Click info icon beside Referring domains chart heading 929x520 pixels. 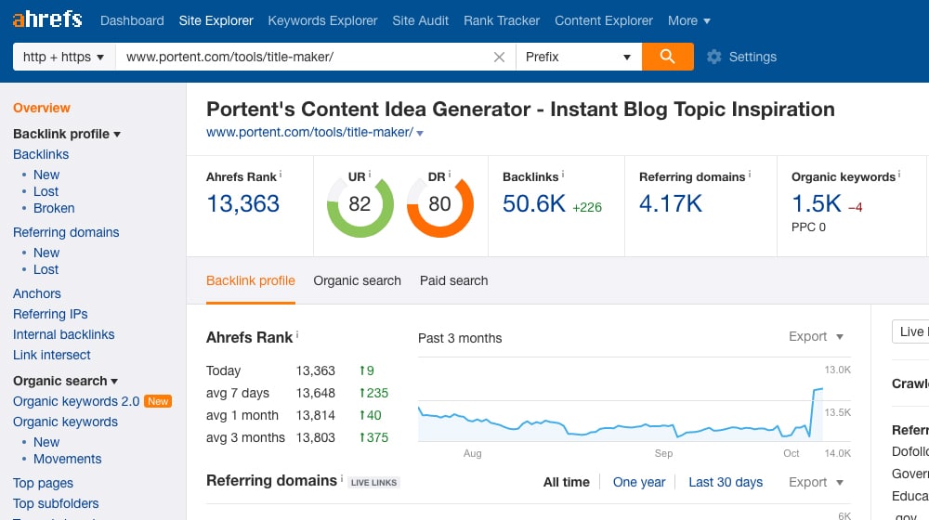(342, 477)
